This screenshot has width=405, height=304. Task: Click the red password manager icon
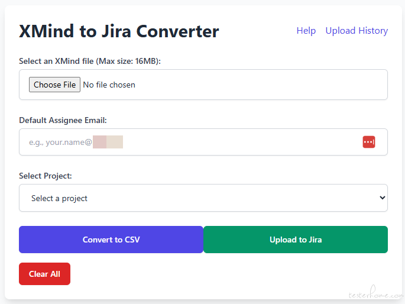tap(368, 142)
